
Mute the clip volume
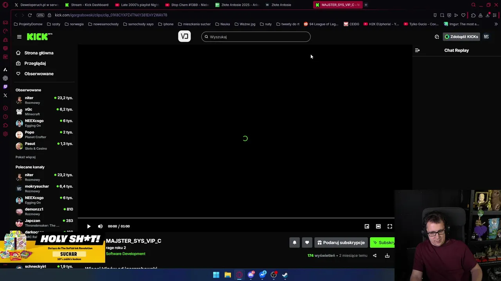click(100, 226)
